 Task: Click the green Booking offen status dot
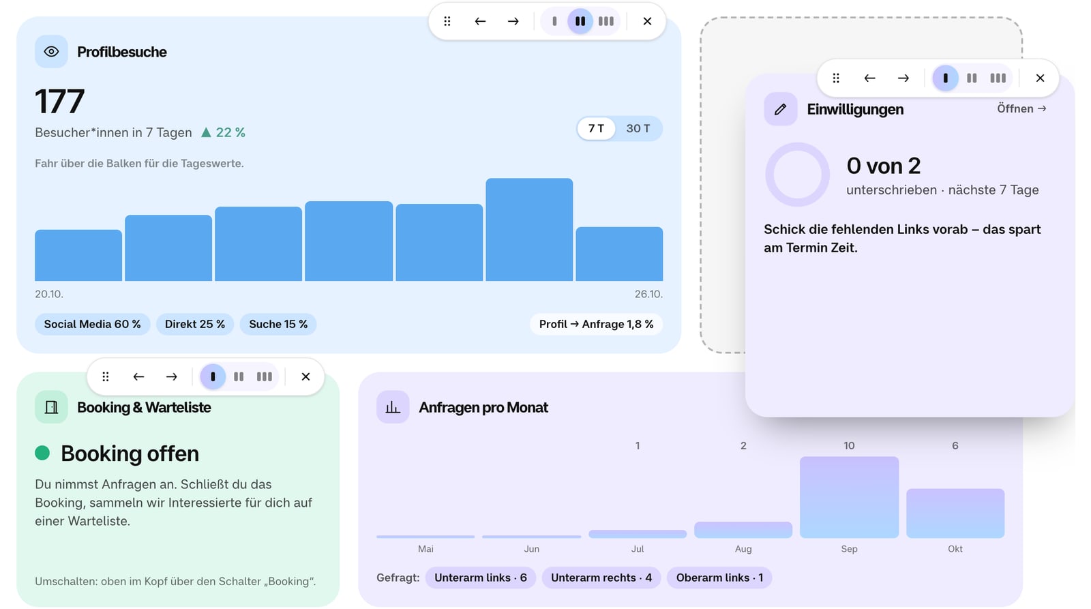(x=42, y=453)
